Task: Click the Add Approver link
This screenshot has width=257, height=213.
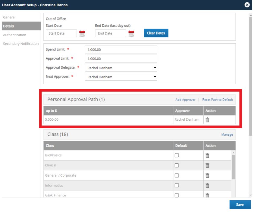Action: [x=185, y=100]
